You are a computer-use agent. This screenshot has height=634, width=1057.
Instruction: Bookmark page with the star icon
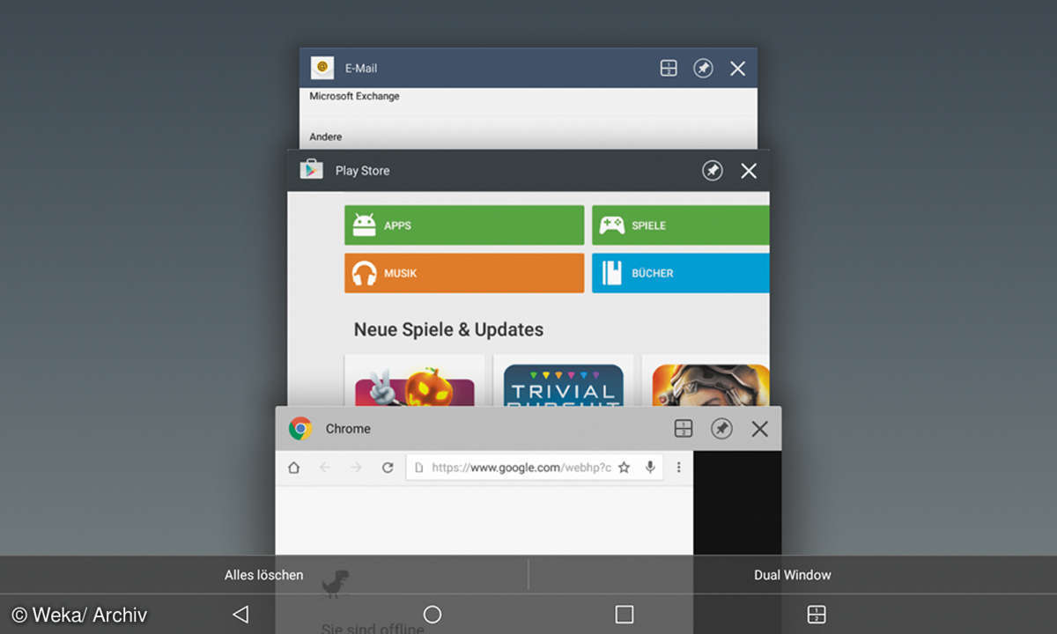click(624, 468)
